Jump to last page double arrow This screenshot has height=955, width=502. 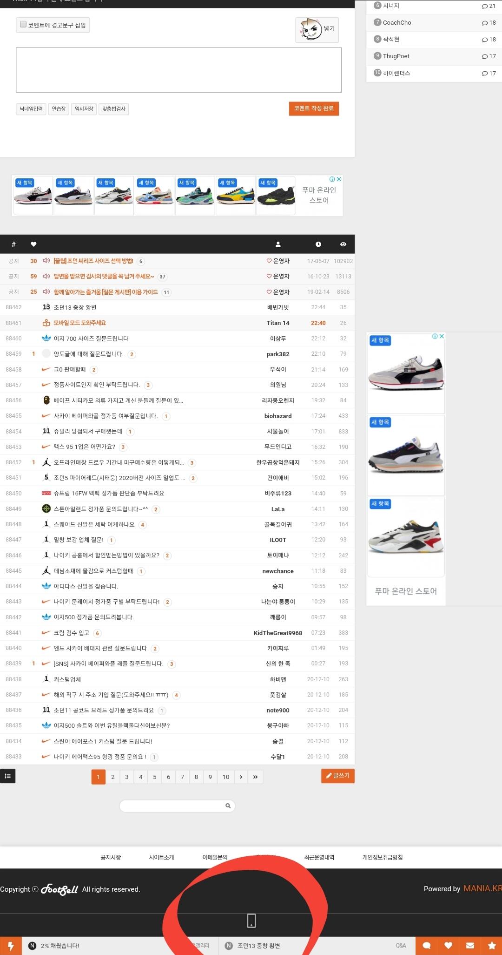click(x=255, y=777)
